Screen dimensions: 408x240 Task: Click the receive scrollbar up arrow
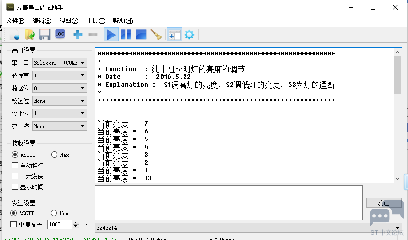(x=397, y=52)
